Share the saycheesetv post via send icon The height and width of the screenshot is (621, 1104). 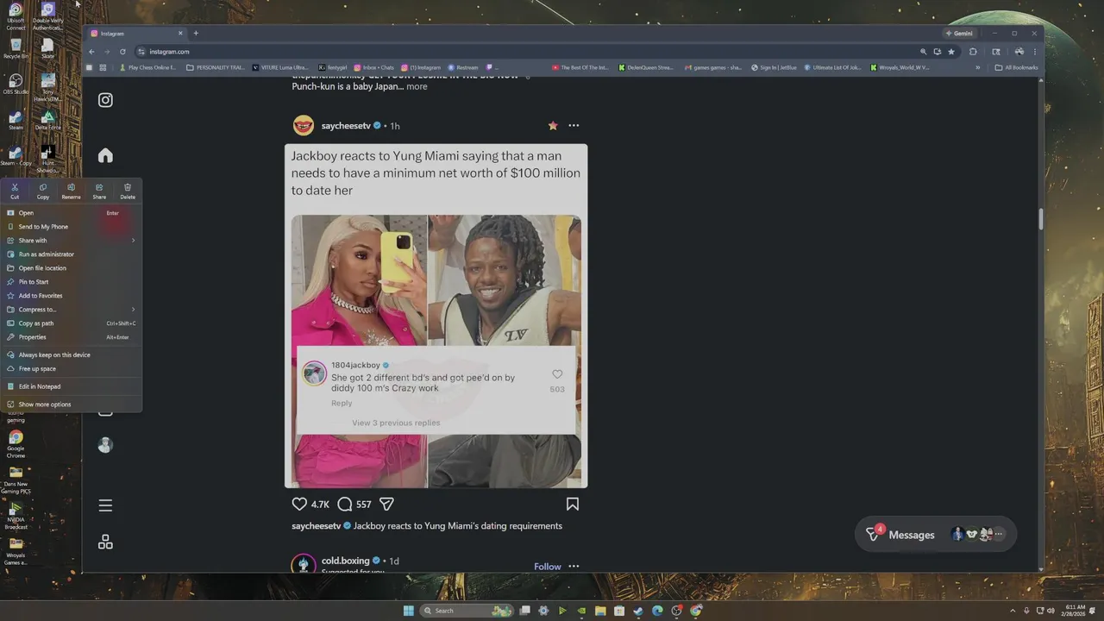tap(386, 504)
